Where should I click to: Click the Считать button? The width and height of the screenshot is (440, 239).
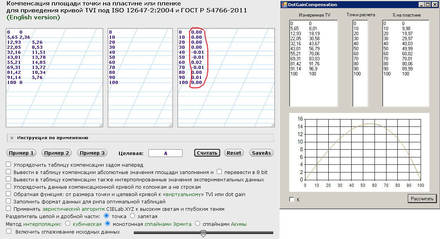207,153
